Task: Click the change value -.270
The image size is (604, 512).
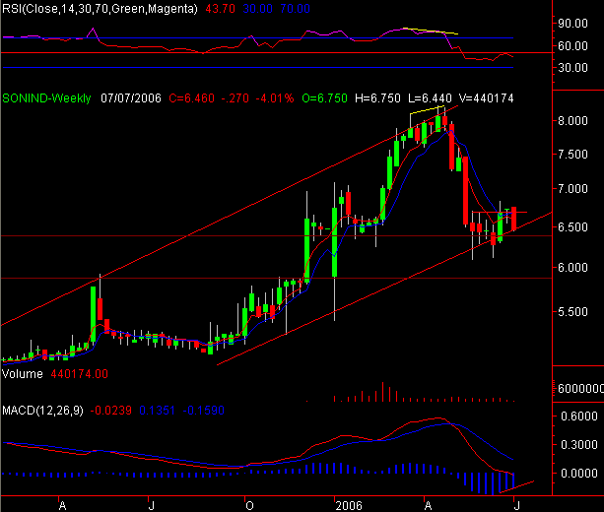Action: (x=235, y=98)
